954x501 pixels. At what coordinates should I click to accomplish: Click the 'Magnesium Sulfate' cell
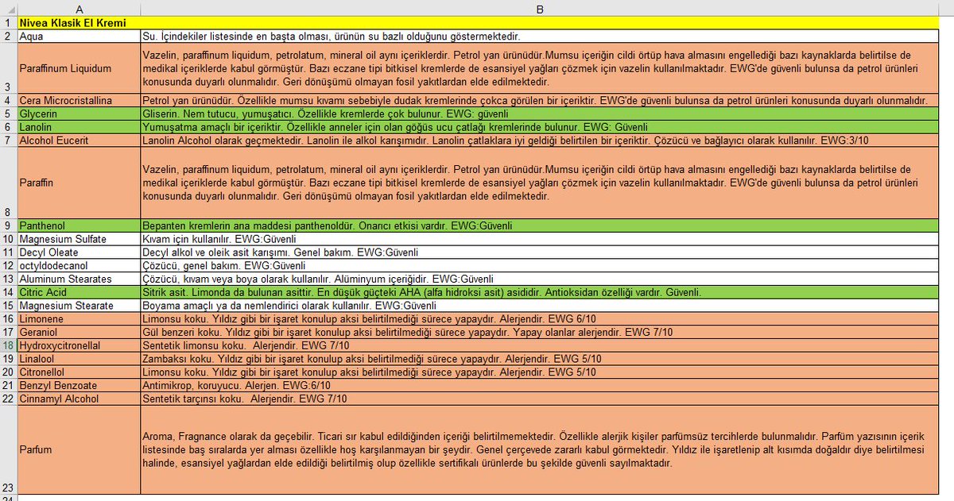[78, 239]
